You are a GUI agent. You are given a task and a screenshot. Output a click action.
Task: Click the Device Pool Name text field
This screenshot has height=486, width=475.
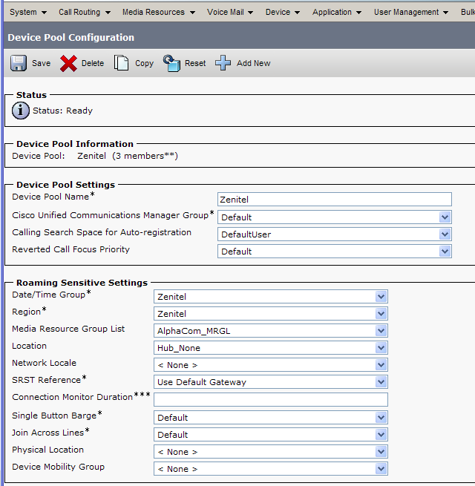click(334, 199)
